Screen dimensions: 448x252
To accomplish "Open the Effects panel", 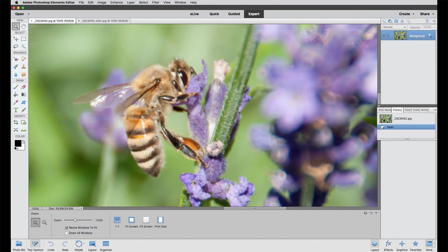I will pos(388,245).
